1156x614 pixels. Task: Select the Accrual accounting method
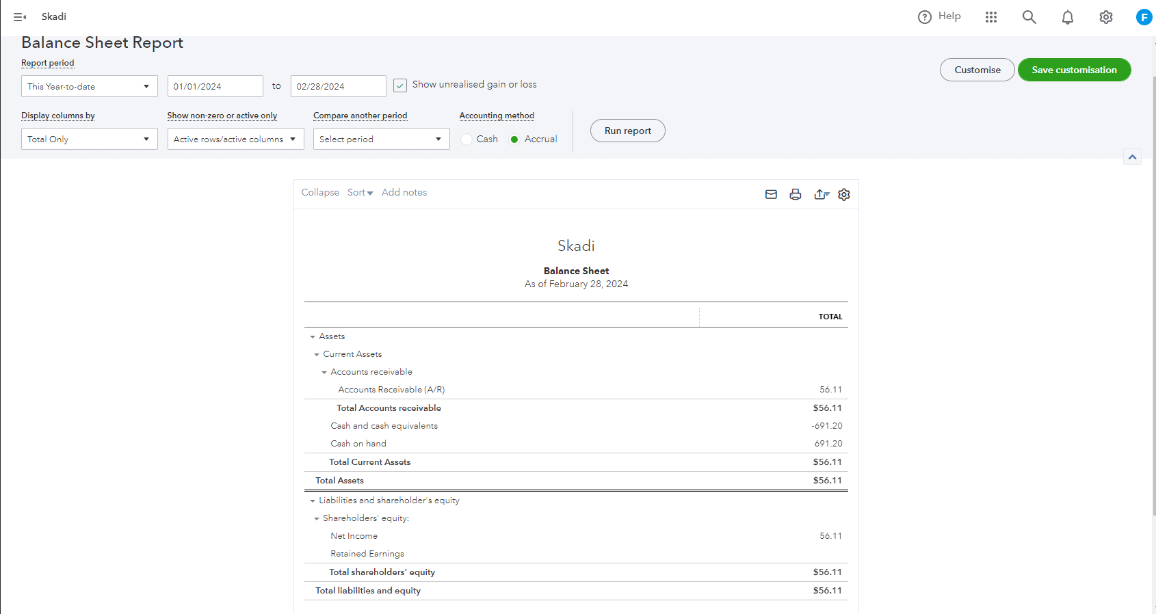pyautogui.click(x=514, y=139)
